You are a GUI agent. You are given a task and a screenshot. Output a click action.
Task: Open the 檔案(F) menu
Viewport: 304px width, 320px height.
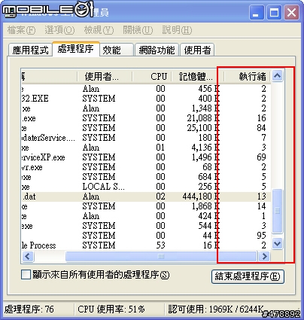(x=22, y=30)
